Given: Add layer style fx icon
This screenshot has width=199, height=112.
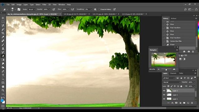Looking at the screenshot, I should (x=172, y=103).
